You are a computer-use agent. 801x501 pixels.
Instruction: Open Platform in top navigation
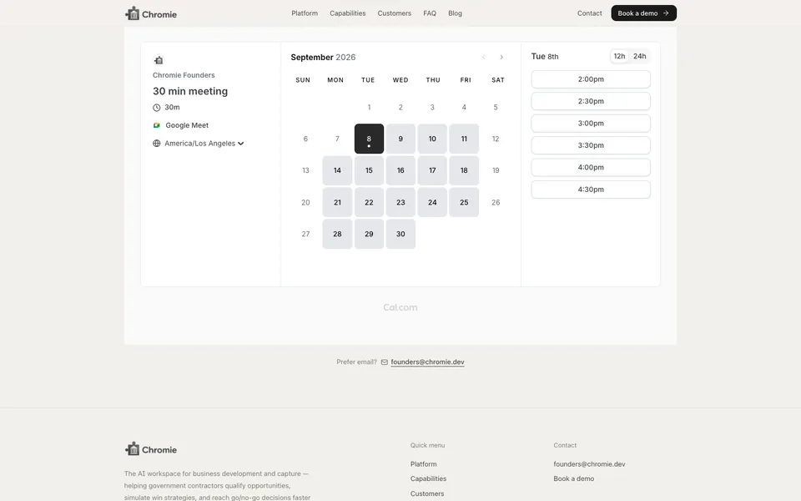(x=305, y=13)
